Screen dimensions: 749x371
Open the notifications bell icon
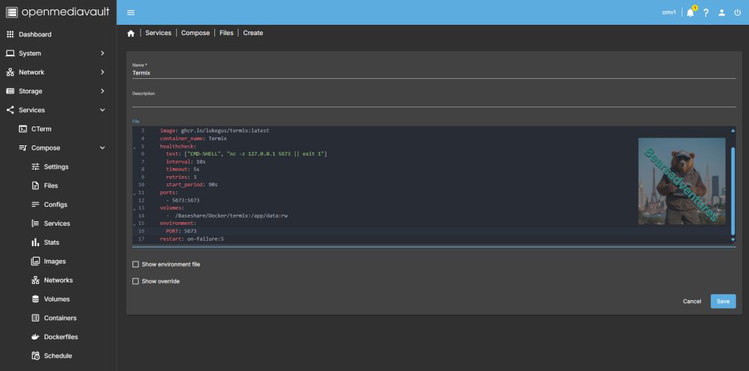click(690, 12)
